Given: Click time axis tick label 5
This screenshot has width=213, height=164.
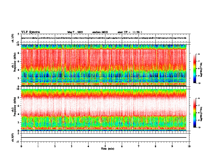Looking at the screenshot, I should 105,146.
